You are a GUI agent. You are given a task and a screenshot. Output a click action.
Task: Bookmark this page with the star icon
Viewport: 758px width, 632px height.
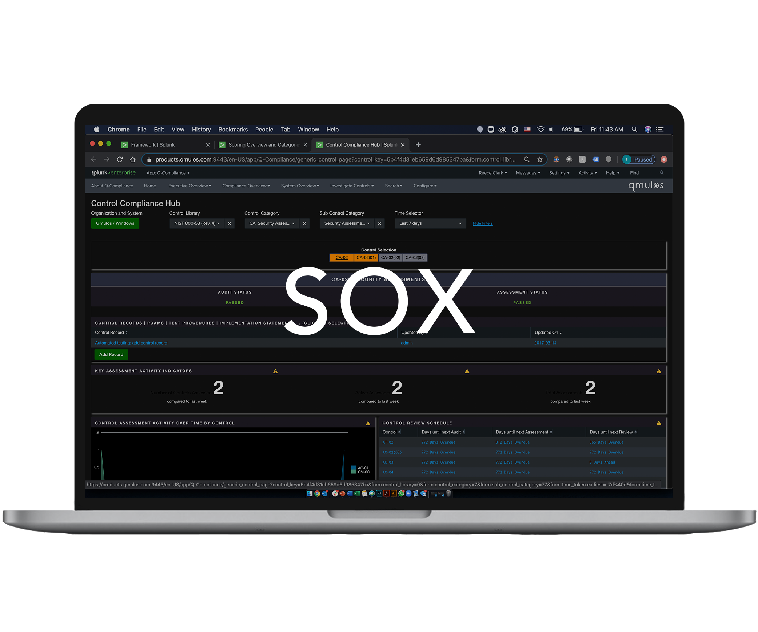point(540,159)
